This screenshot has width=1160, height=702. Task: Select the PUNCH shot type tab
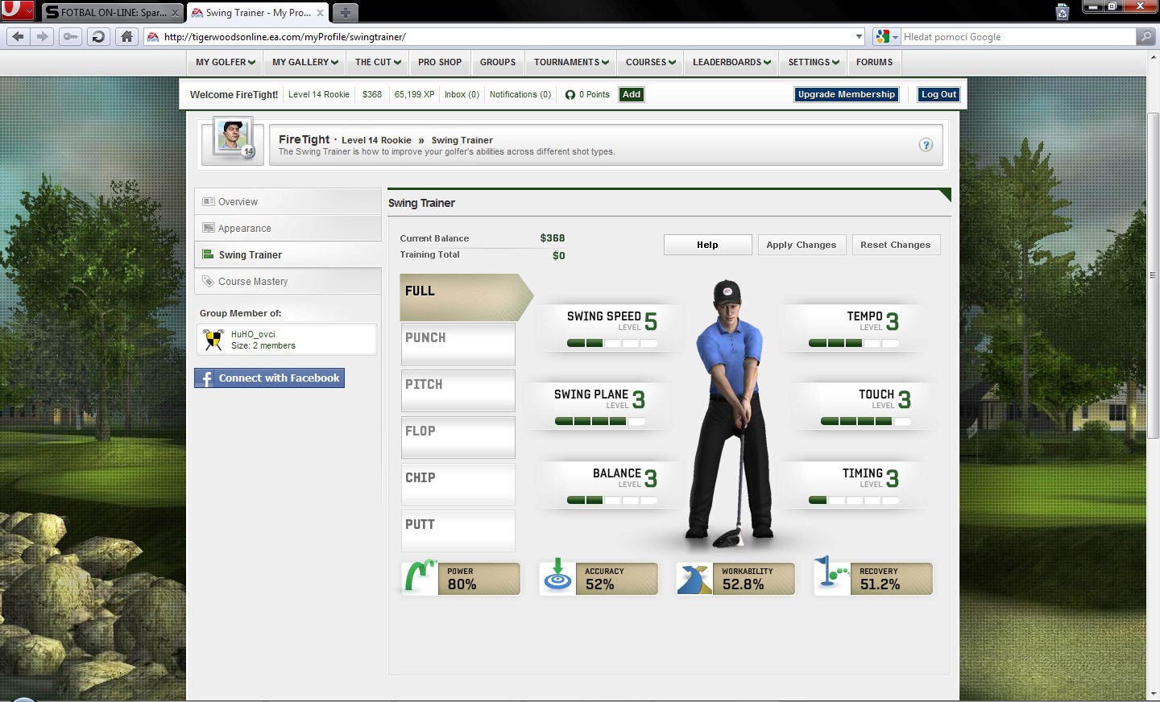click(x=458, y=344)
